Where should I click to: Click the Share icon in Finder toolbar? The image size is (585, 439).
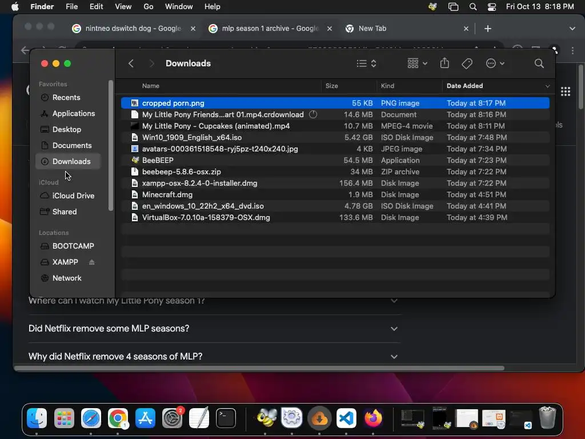click(444, 63)
